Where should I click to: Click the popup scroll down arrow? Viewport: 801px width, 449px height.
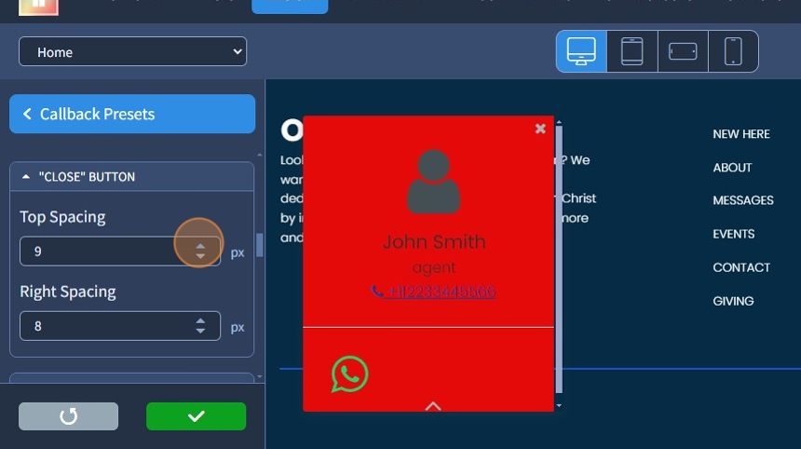tap(559, 405)
